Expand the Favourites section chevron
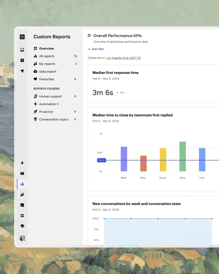This screenshot has height=274, width=219. pos(75,79)
